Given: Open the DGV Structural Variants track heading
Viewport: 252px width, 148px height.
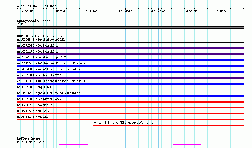Looking at the screenshot, I should coord(40,36).
